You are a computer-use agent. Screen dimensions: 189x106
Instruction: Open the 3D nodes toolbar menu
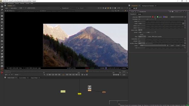[2, 35]
